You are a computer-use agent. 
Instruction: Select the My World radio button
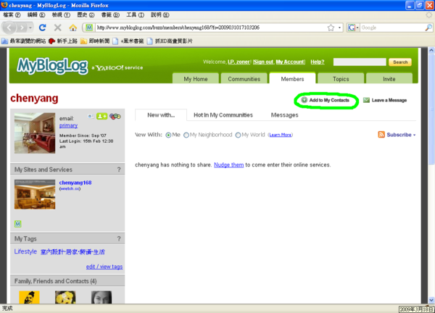238,135
